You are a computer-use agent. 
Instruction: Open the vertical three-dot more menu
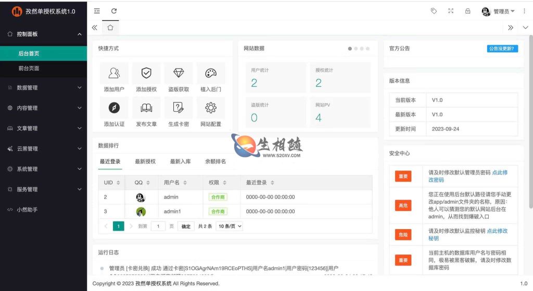[524, 11]
